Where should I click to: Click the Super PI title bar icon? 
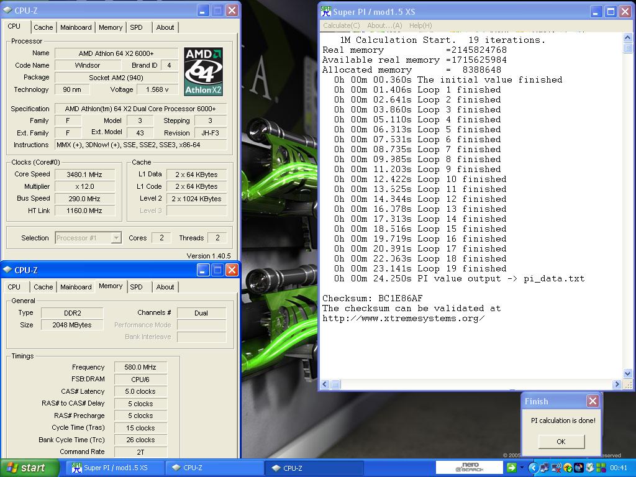pos(325,11)
